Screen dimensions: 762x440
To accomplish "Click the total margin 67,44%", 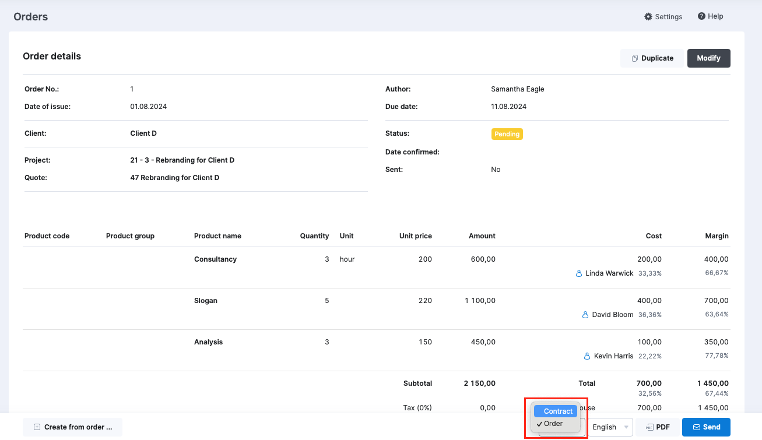I will point(718,393).
